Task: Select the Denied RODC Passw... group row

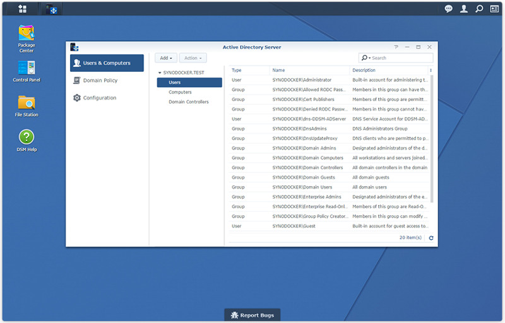Action: click(329, 109)
